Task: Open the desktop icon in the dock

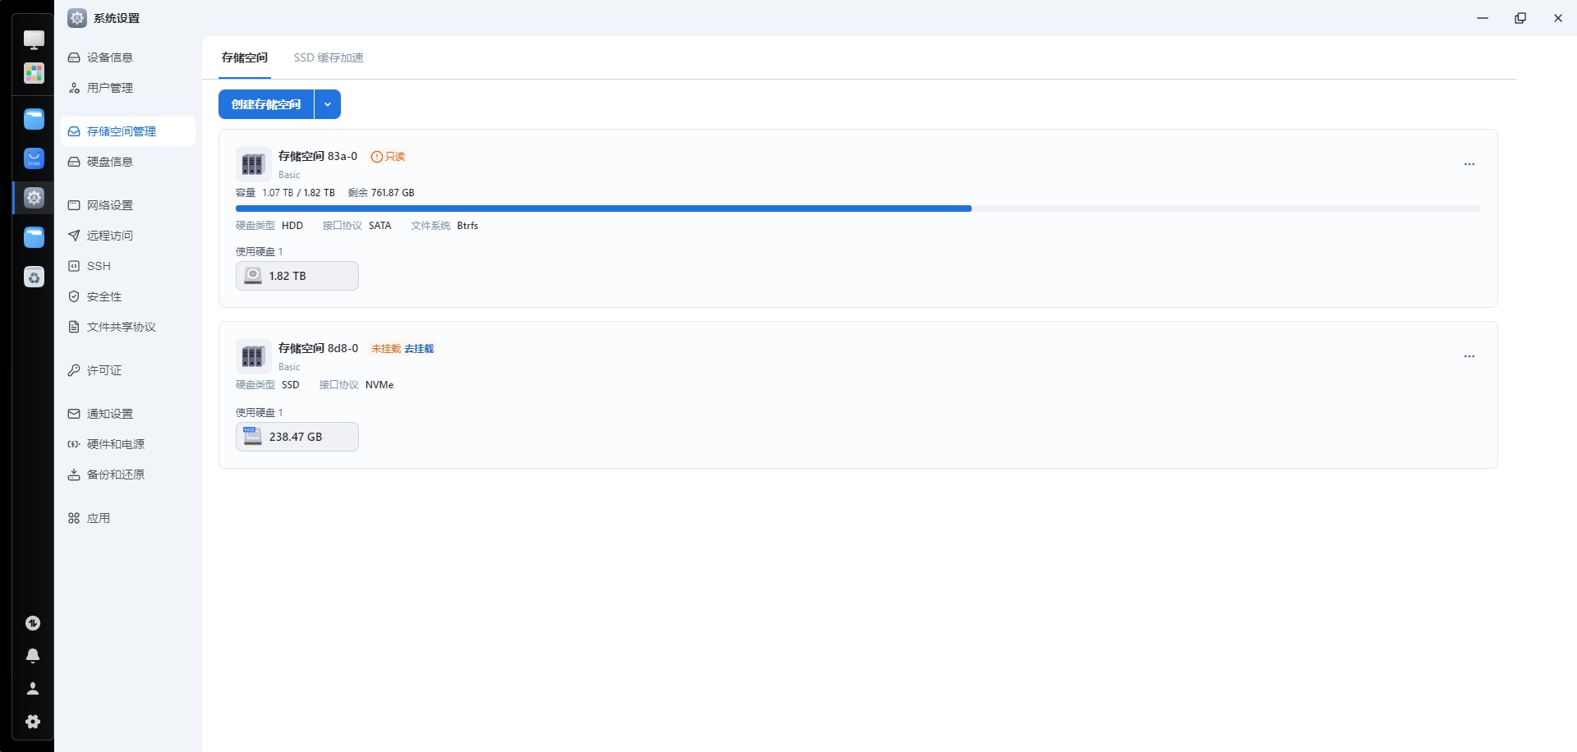Action: click(x=34, y=39)
